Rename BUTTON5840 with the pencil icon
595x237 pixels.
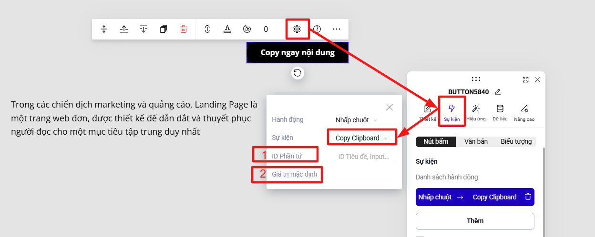coord(498,91)
